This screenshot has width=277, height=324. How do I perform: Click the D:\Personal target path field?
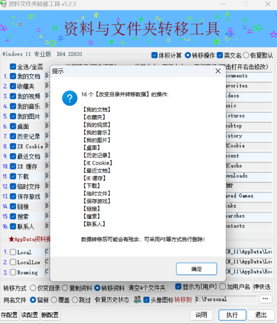point(225,299)
